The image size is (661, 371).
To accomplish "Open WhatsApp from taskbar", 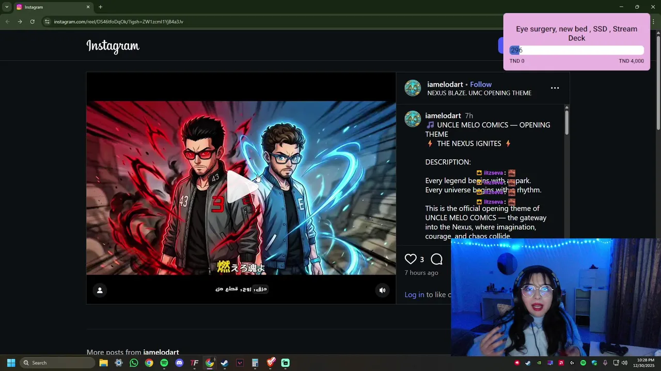I will pos(134,363).
